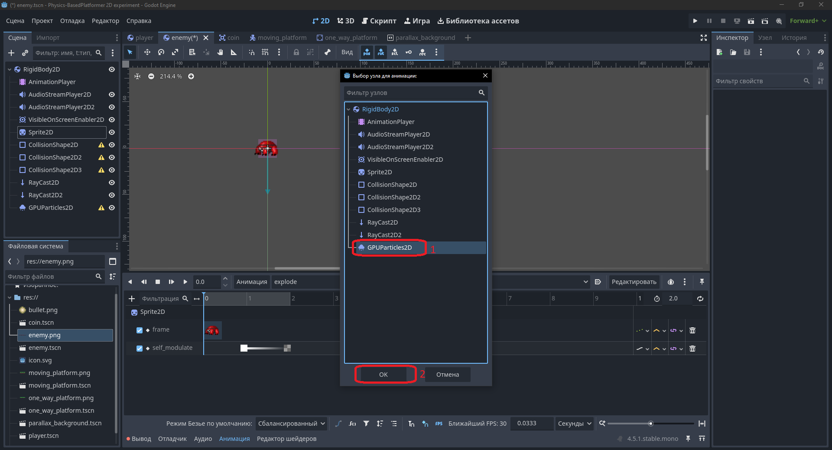Open the Сбалансированный Bezier mode dropdown
The image size is (832, 450).
tap(291, 424)
